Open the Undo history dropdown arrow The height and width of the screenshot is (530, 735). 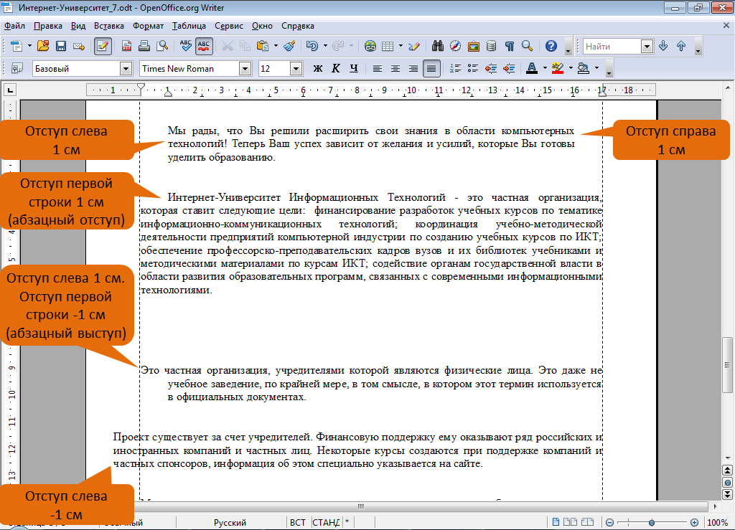325,46
